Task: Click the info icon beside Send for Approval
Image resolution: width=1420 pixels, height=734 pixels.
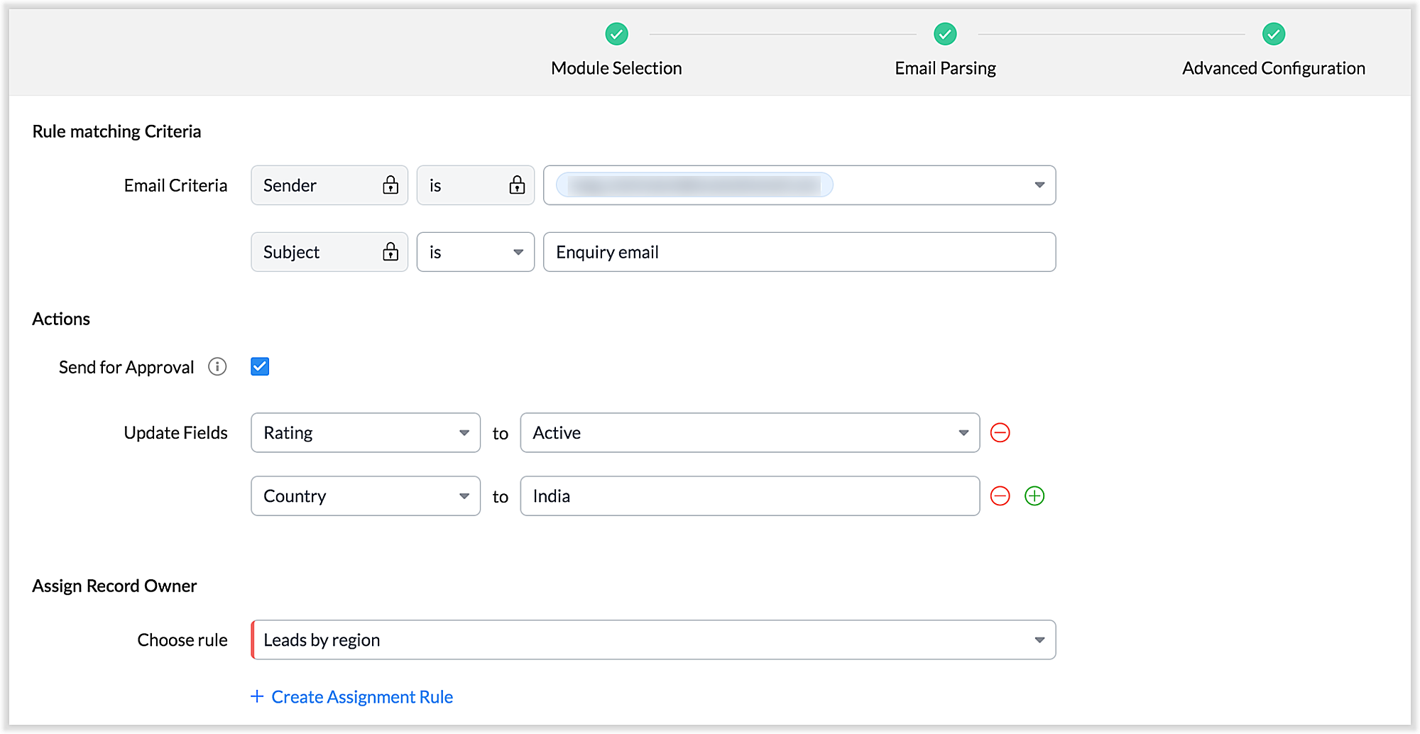Action: 217,366
